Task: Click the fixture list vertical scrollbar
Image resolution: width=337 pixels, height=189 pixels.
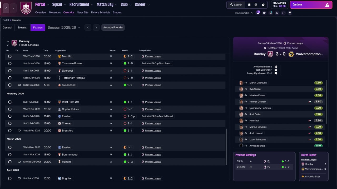Action: point(226,146)
